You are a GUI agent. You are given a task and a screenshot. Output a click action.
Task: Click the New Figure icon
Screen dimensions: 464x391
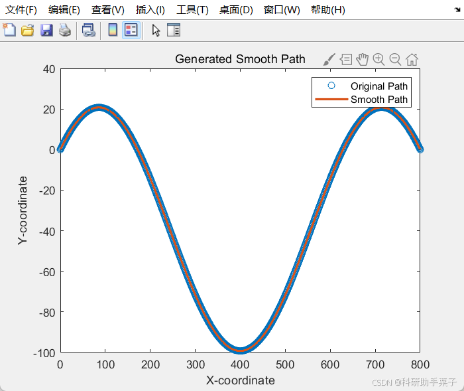pyautogui.click(x=9, y=30)
